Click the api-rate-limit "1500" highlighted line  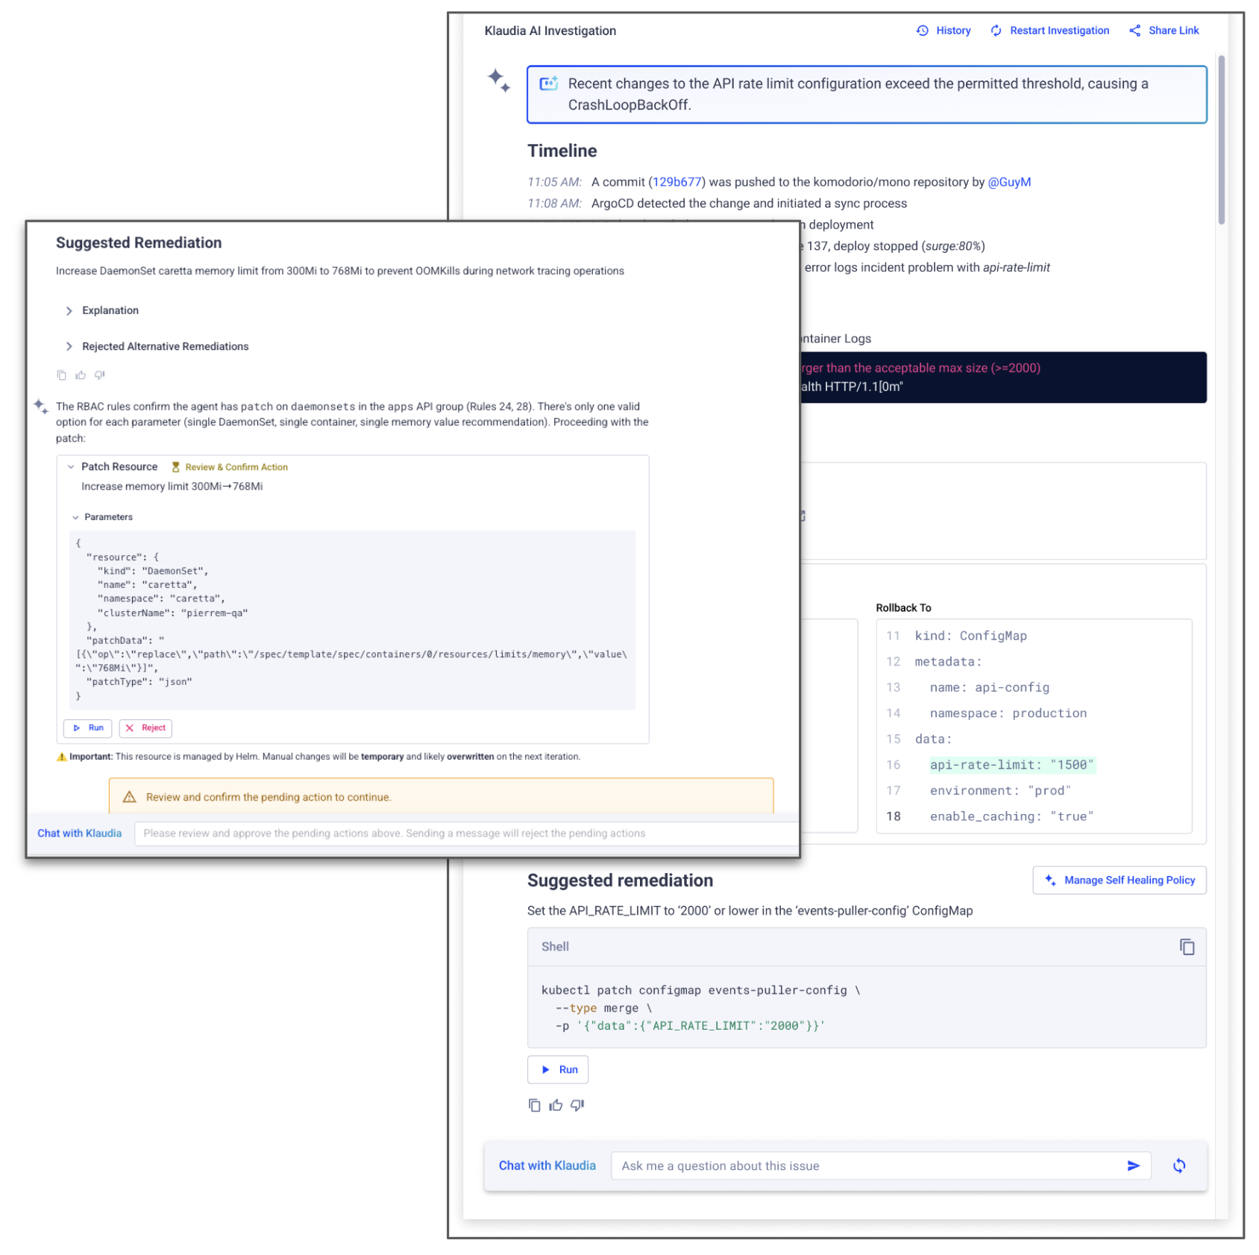[x=1011, y=765]
